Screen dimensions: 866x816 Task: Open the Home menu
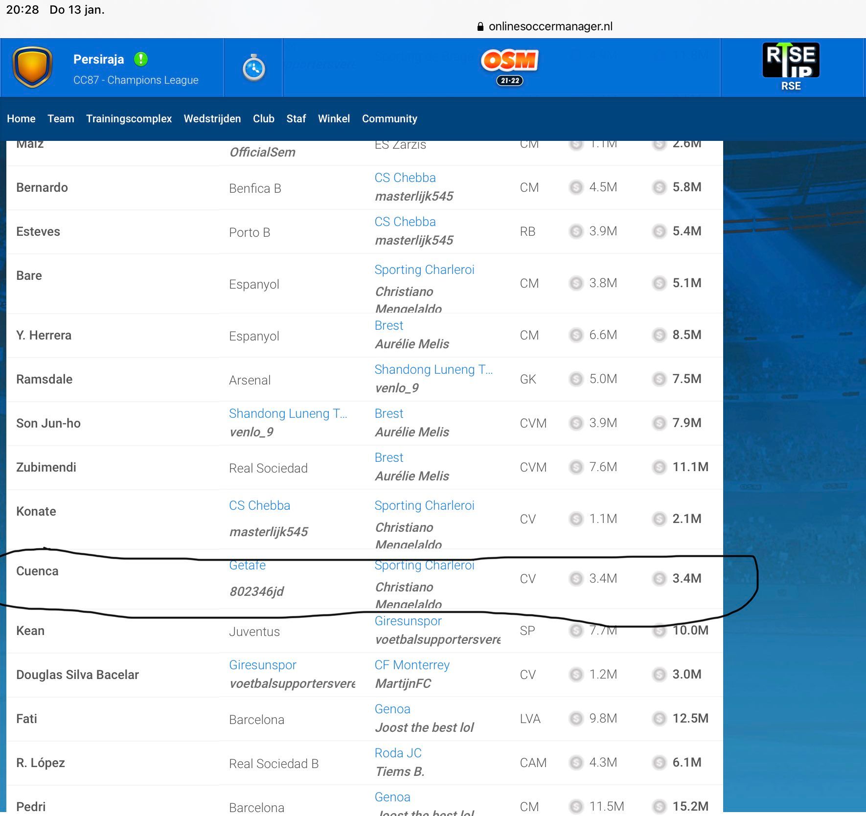21,119
